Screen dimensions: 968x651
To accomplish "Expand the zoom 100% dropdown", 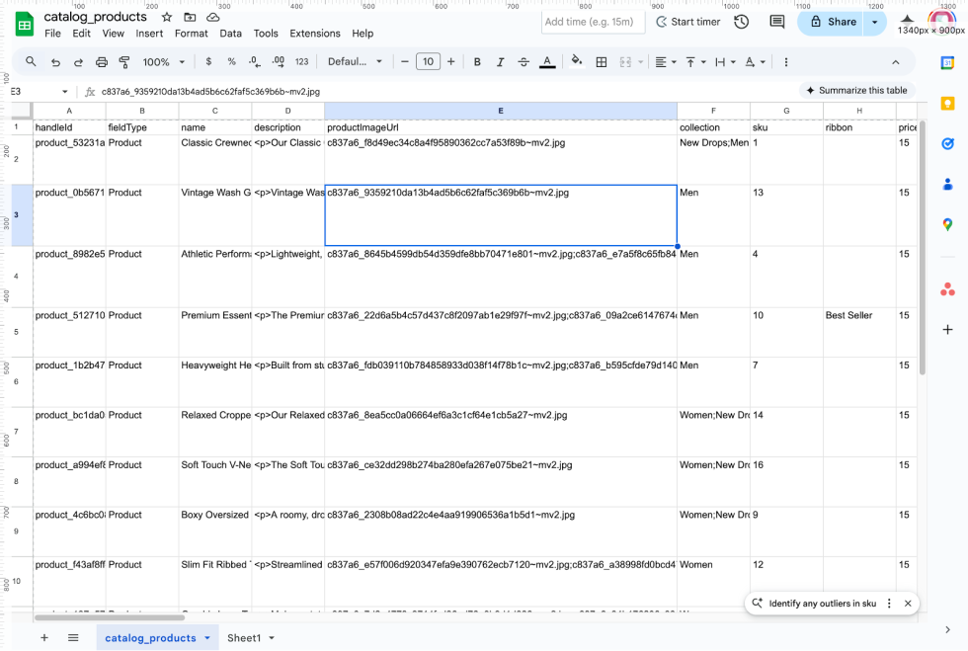I will tap(163, 62).
